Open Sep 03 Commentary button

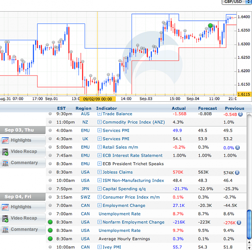23,163
